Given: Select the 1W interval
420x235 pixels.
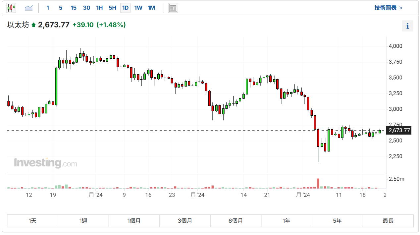Looking at the screenshot, I should pos(138,8).
